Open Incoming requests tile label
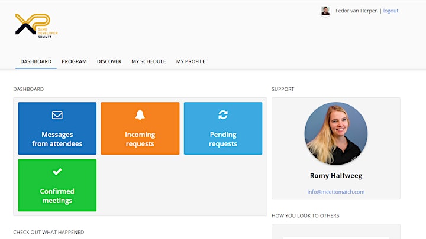This screenshot has width=426, height=239. tap(140, 139)
